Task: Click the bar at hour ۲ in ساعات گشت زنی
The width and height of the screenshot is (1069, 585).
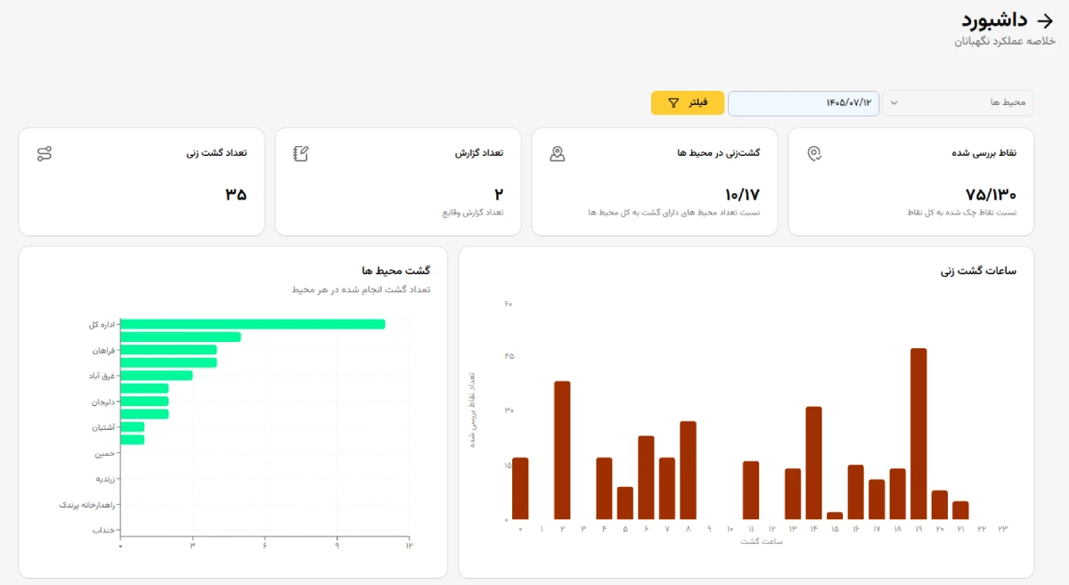Action: [562, 451]
